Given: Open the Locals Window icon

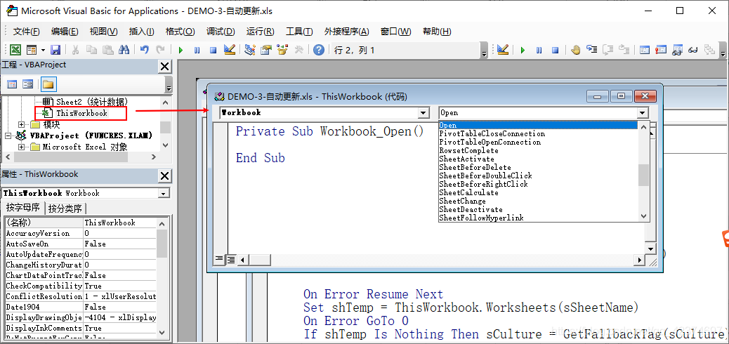Looking at the screenshot, I should coord(645,51).
